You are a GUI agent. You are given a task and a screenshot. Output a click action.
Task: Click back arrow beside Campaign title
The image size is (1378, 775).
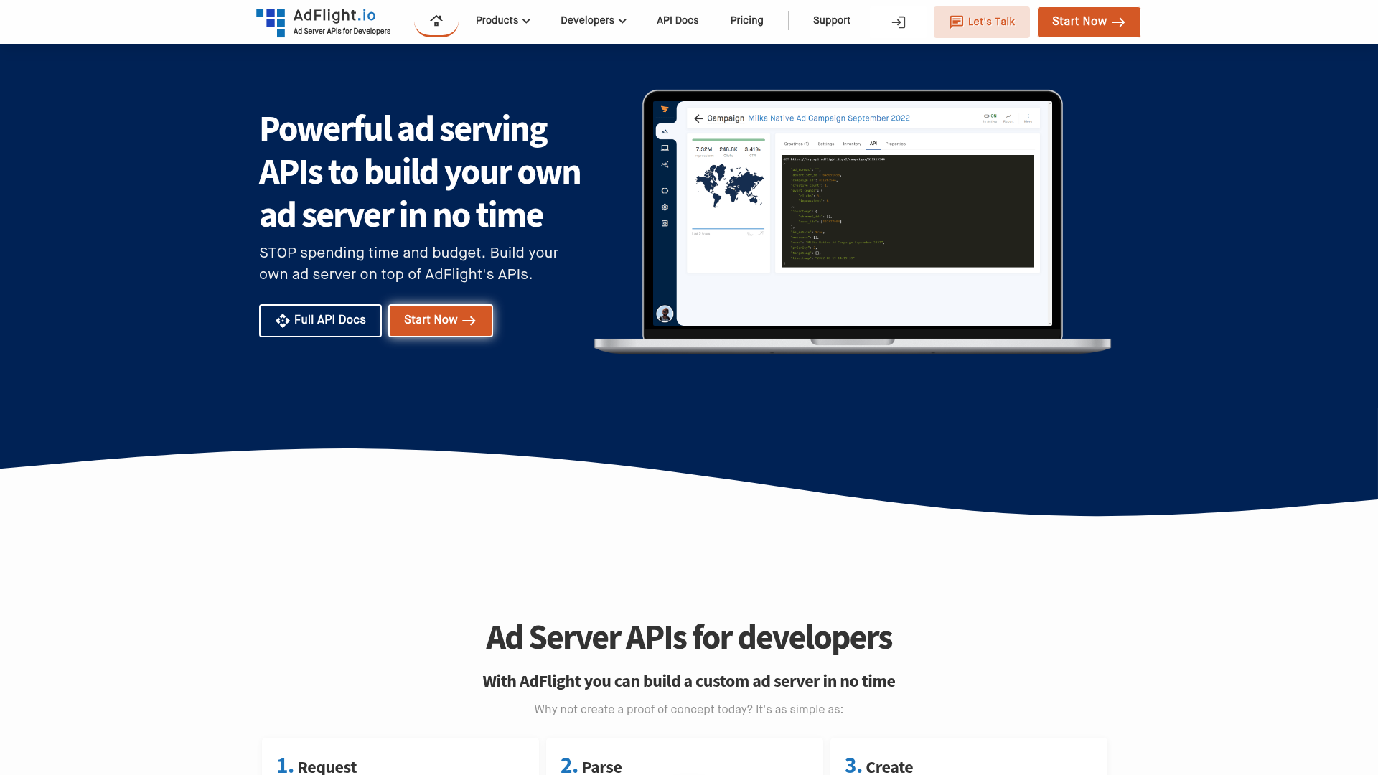(698, 118)
